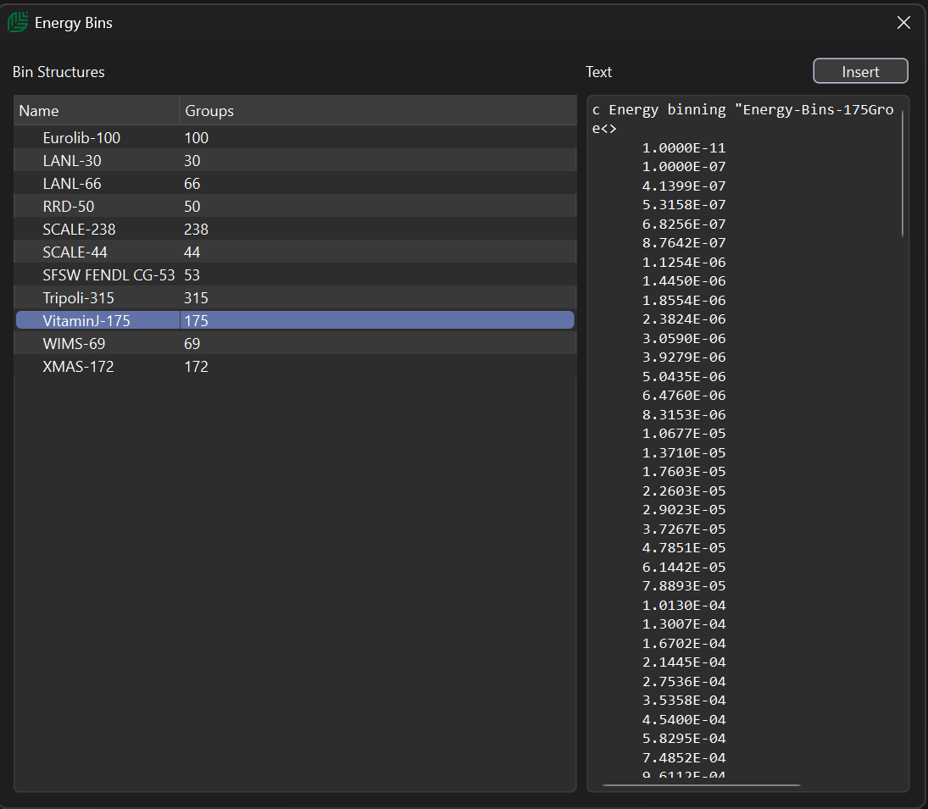Click the value 2.2603E-05
The image size is (928, 809).
coord(684,491)
